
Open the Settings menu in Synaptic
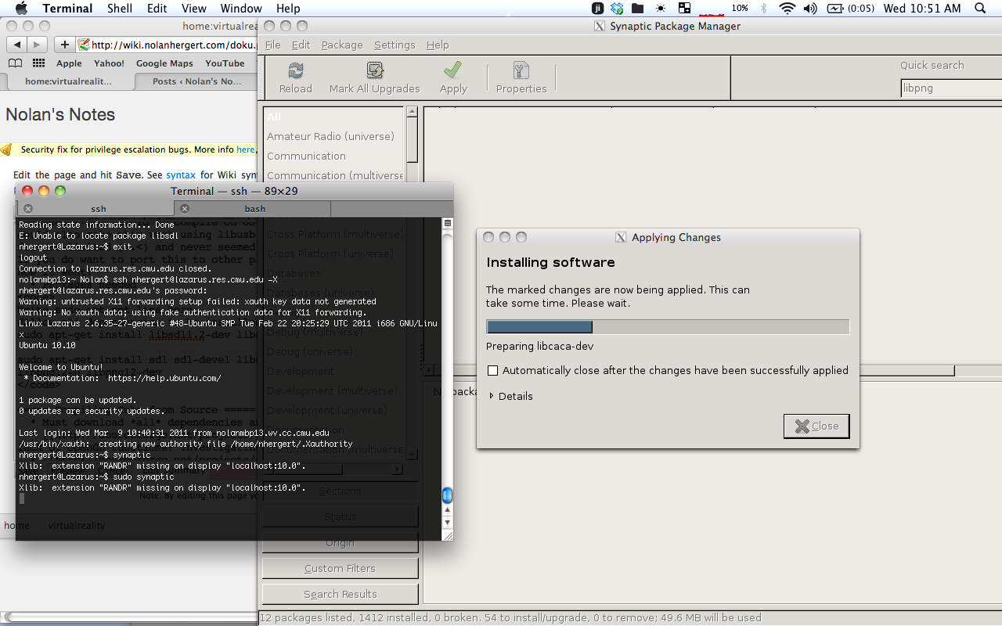[x=395, y=45]
